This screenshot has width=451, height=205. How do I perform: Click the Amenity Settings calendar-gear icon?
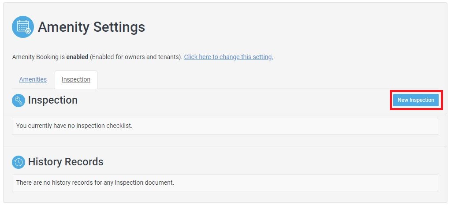[23, 27]
